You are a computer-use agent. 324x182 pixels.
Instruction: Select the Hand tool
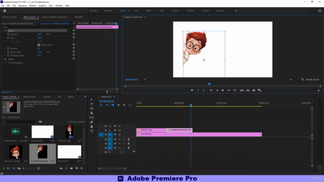click(92, 126)
